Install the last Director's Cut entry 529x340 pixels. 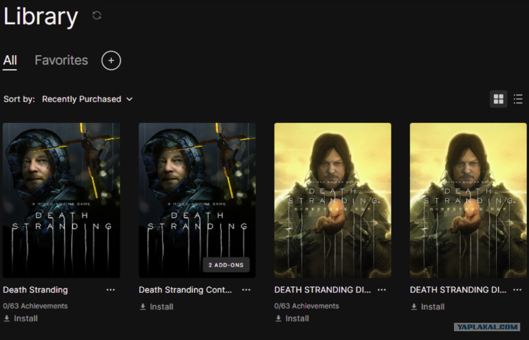click(x=428, y=307)
